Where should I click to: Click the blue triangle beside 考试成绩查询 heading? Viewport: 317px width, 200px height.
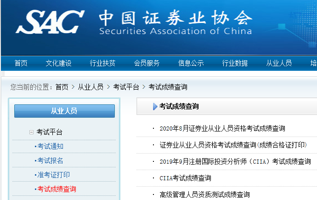click(155, 107)
